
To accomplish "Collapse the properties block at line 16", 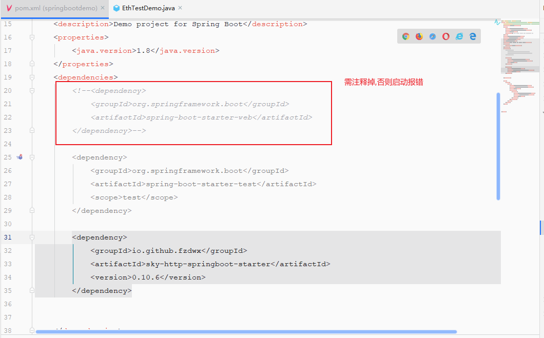I will pyautogui.click(x=32, y=37).
